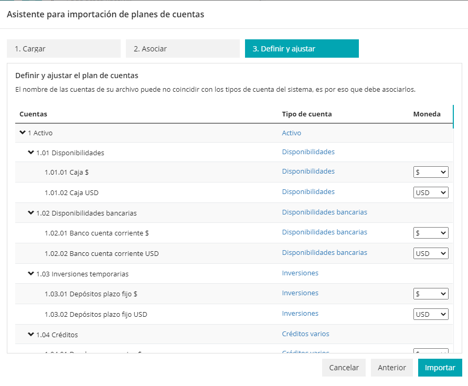Collapse the 1 Activo tree node
Screen dimensions: 468x386
point(23,133)
